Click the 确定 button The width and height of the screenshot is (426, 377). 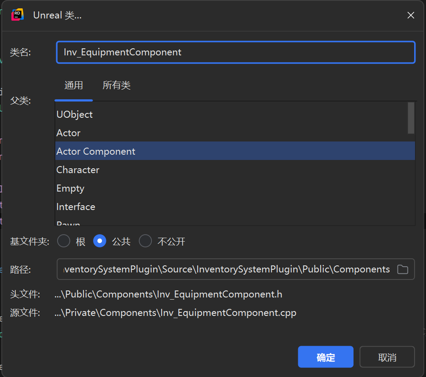[325, 357]
